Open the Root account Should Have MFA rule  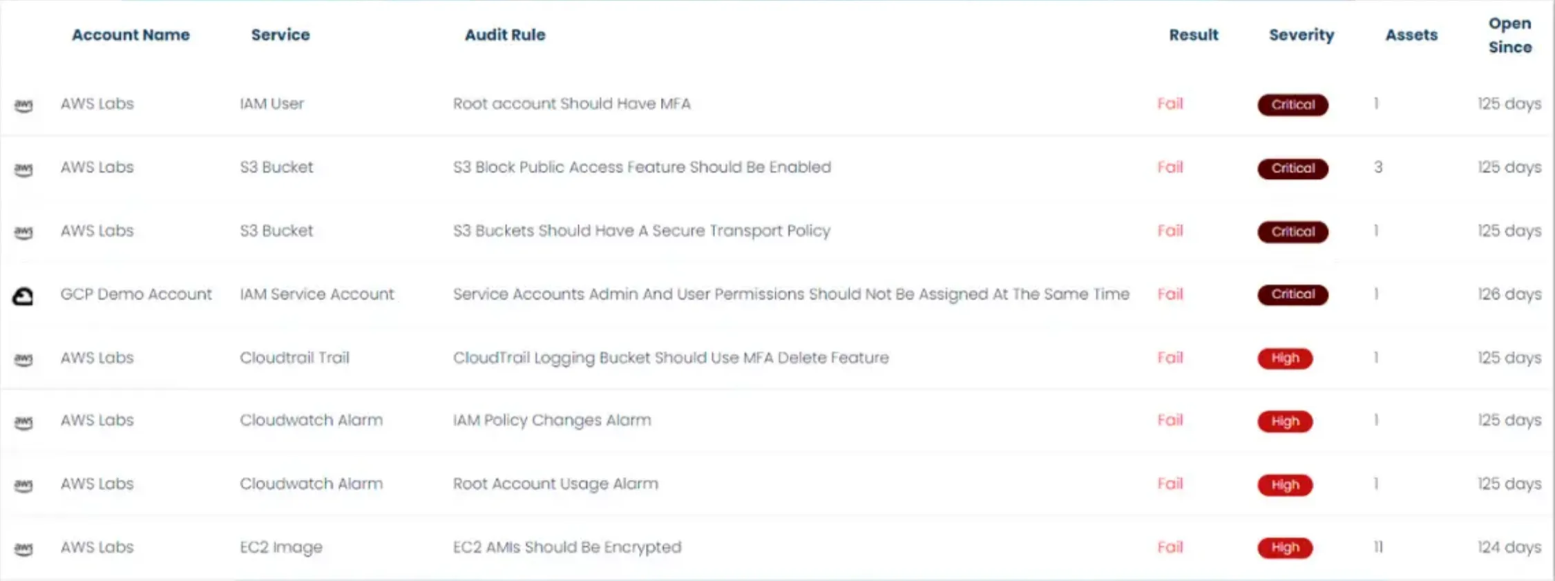pos(571,104)
